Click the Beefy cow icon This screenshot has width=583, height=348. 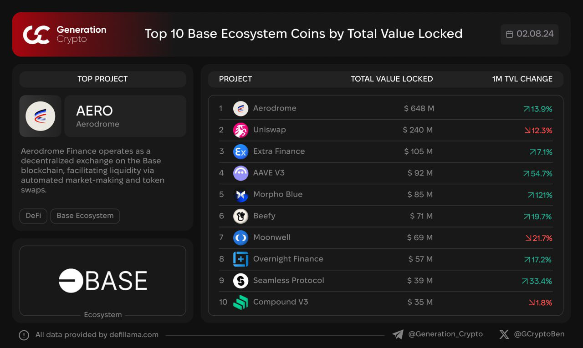tap(240, 216)
